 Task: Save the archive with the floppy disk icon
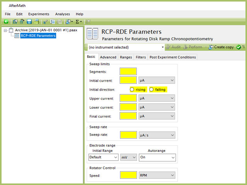click(29, 22)
